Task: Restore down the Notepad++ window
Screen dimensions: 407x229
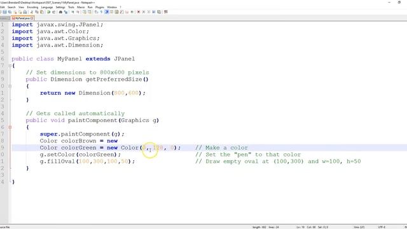Action: click(x=399, y=3)
